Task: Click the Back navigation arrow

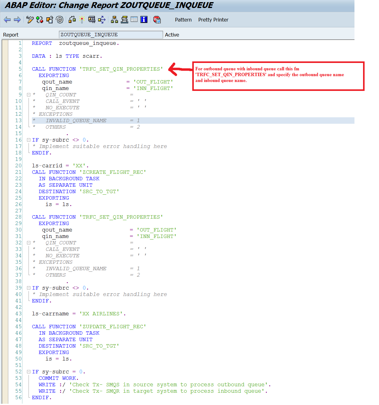Action: [7, 20]
